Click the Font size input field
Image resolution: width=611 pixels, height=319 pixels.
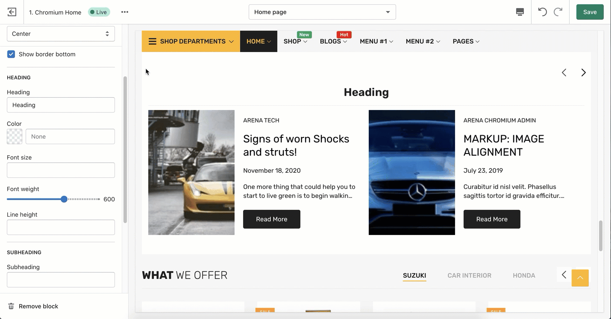pyautogui.click(x=61, y=170)
